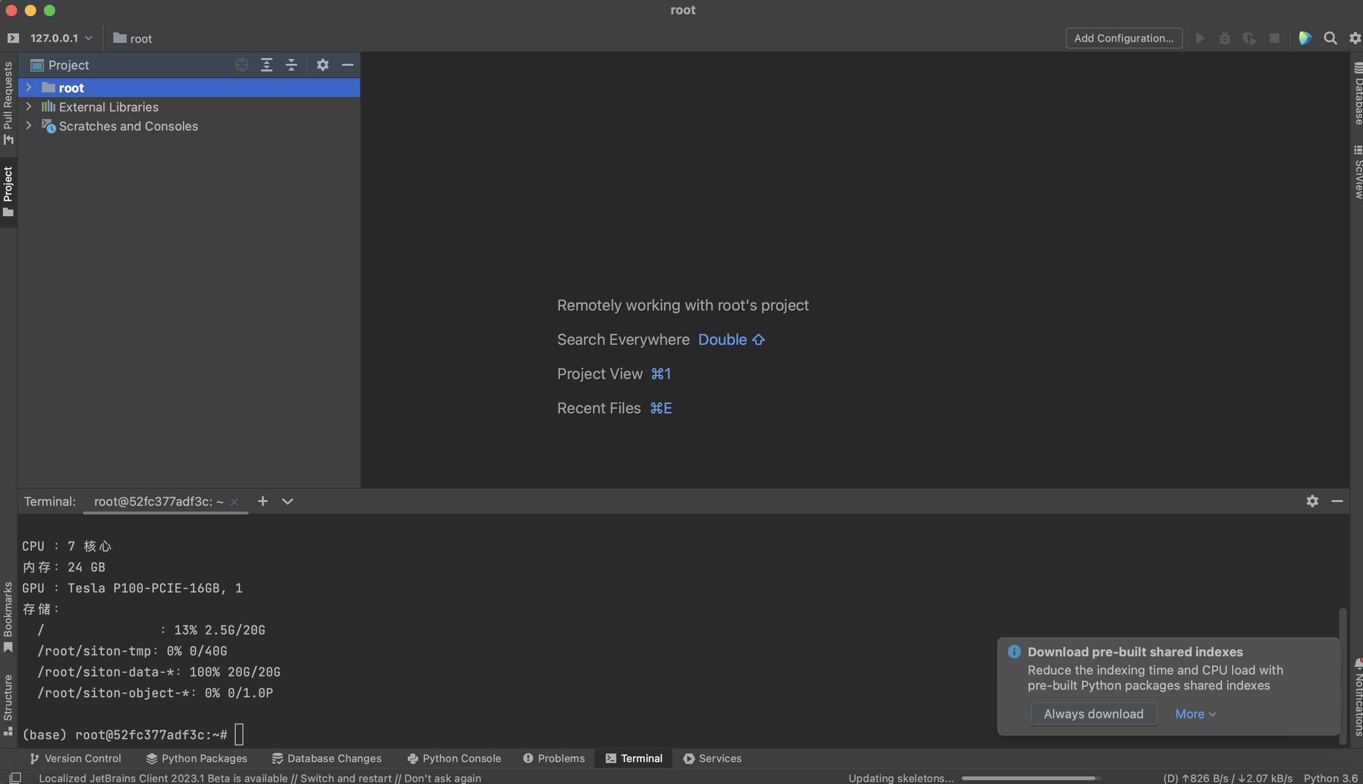This screenshot has width=1363, height=784.
Task: Click the terminal icon beside 127.0.0.1
Action: click(x=13, y=38)
